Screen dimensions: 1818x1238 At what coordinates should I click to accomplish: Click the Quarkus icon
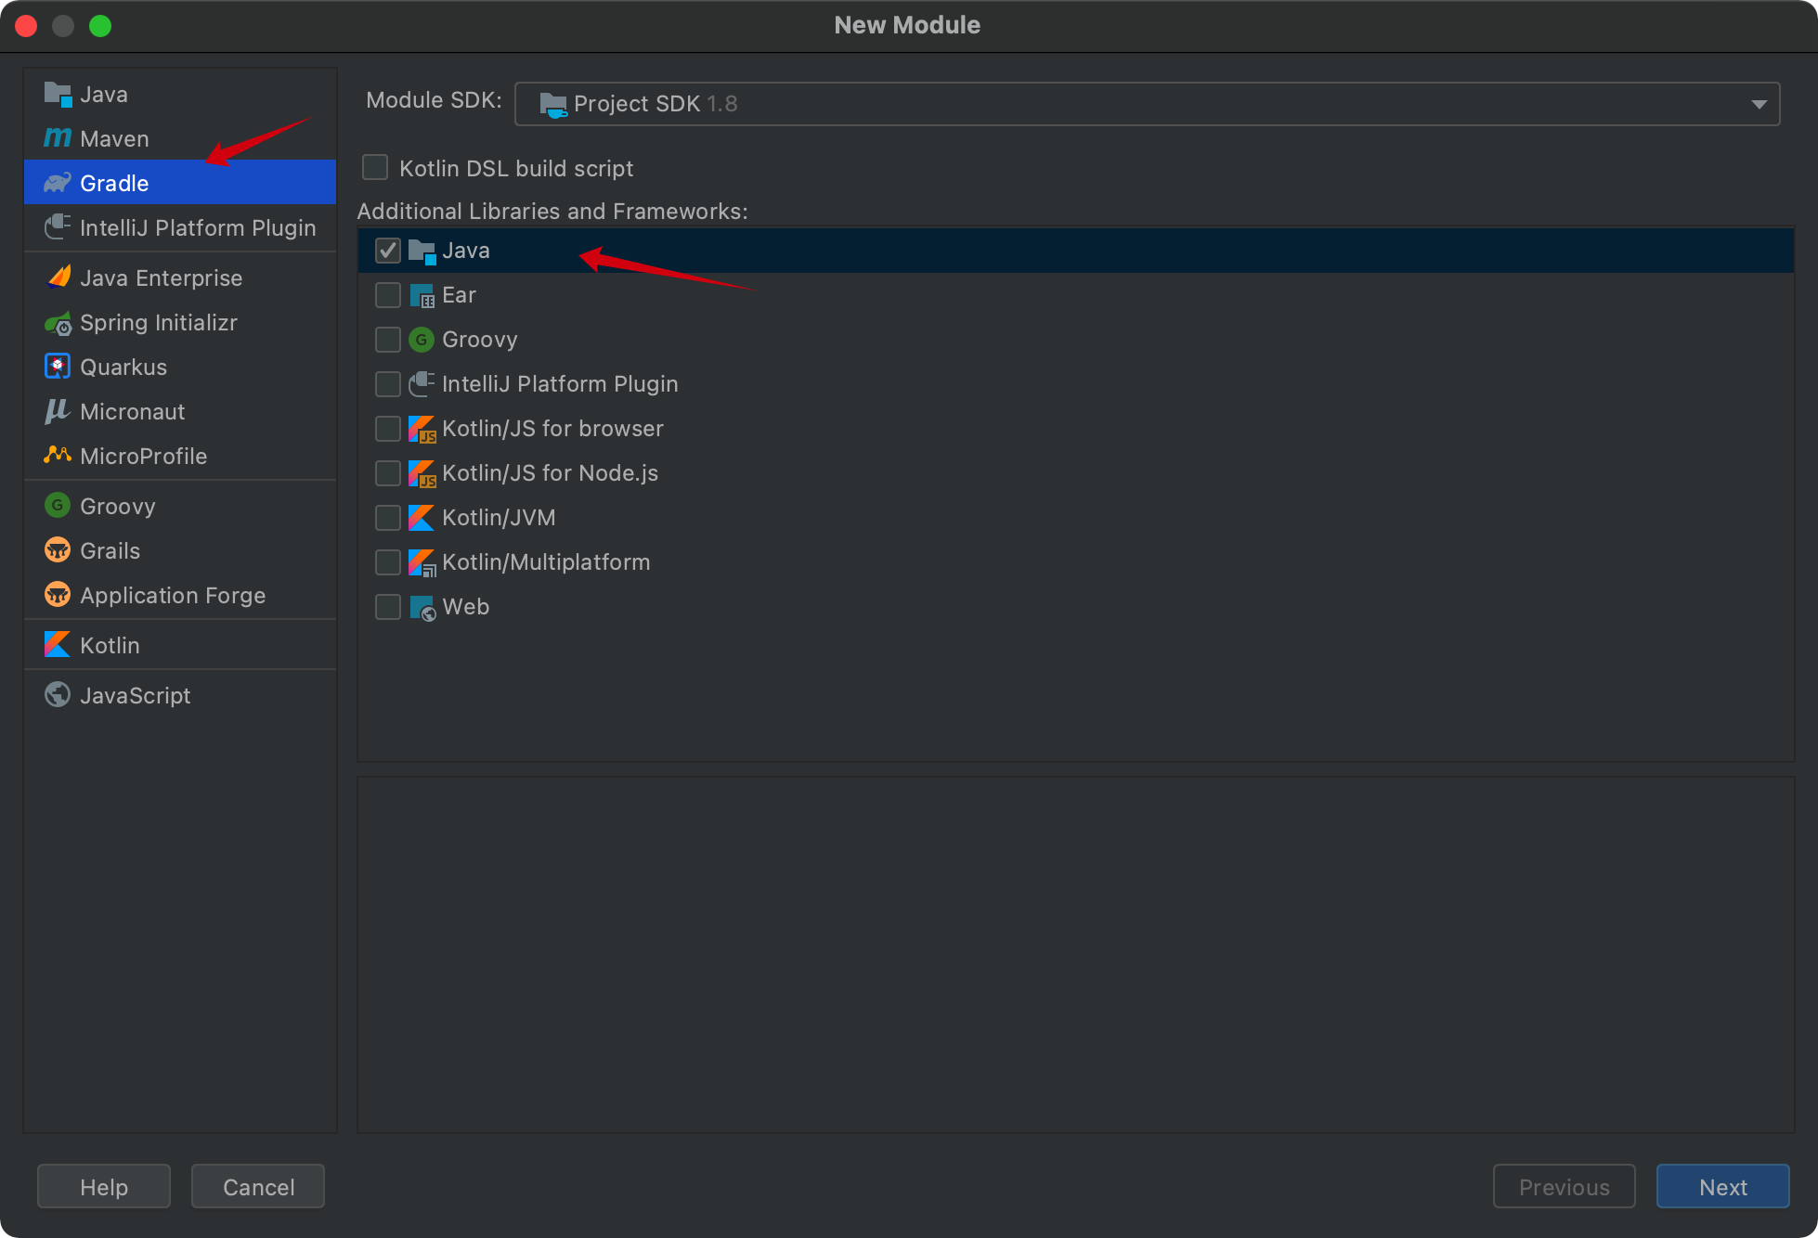(x=58, y=367)
